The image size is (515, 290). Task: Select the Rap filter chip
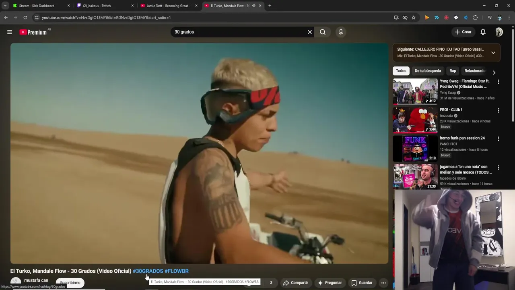pos(453,70)
